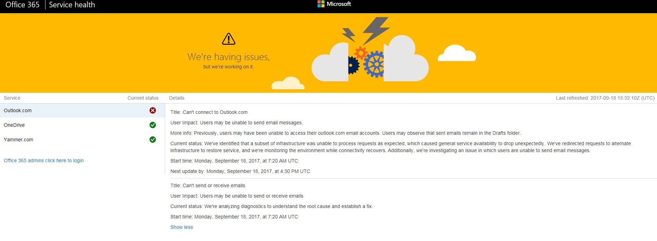Click the red error icon for Outlook.com

pos(153,110)
